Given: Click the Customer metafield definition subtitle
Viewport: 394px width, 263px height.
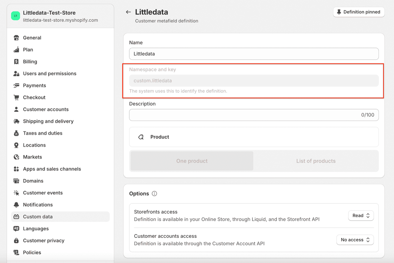Looking at the screenshot, I should [167, 21].
